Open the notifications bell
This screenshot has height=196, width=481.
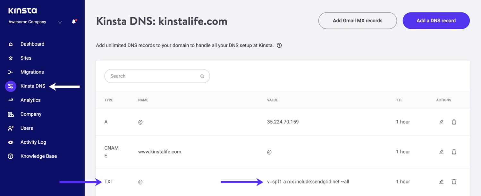[74, 22]
